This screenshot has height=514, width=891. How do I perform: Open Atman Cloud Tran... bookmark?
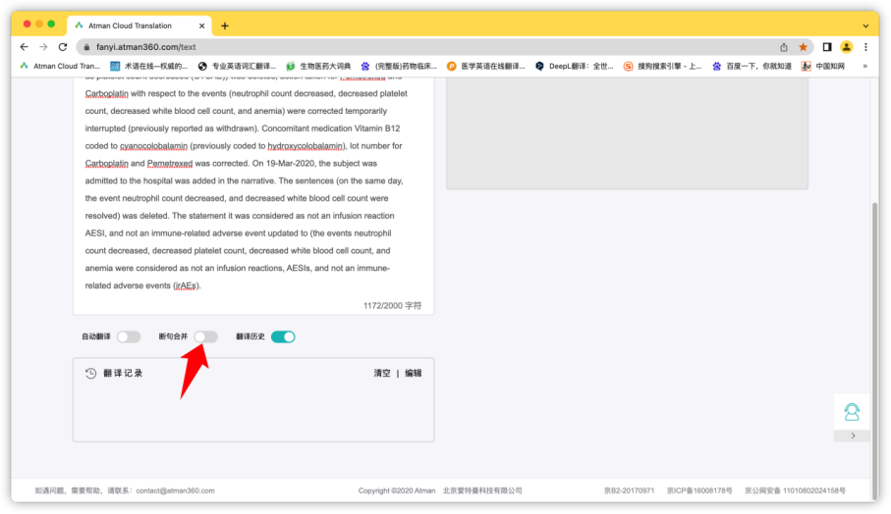(60, 67)
